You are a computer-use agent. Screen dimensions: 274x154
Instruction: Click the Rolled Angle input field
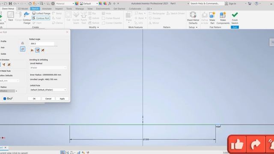(42, 44)
